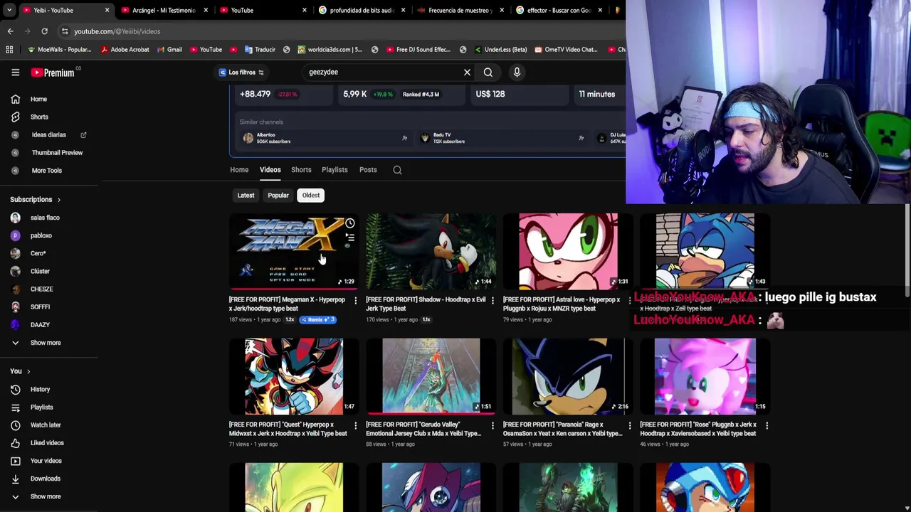The image size is (911, 512).
Task: Open CHESZE subscription channel
Action: click(x=41, y=289)
